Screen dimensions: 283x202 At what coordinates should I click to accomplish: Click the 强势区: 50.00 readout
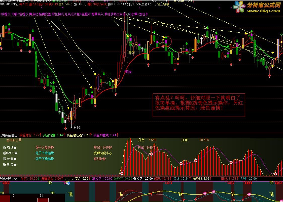(x=123, y=179)
